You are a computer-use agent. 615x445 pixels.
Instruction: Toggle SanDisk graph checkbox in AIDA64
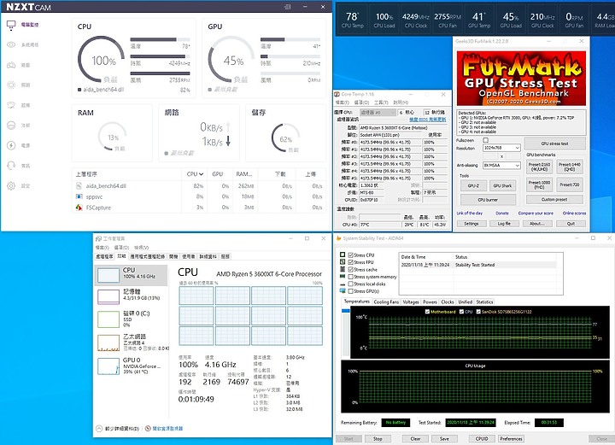pyautogui.click(x=478, y=312)
